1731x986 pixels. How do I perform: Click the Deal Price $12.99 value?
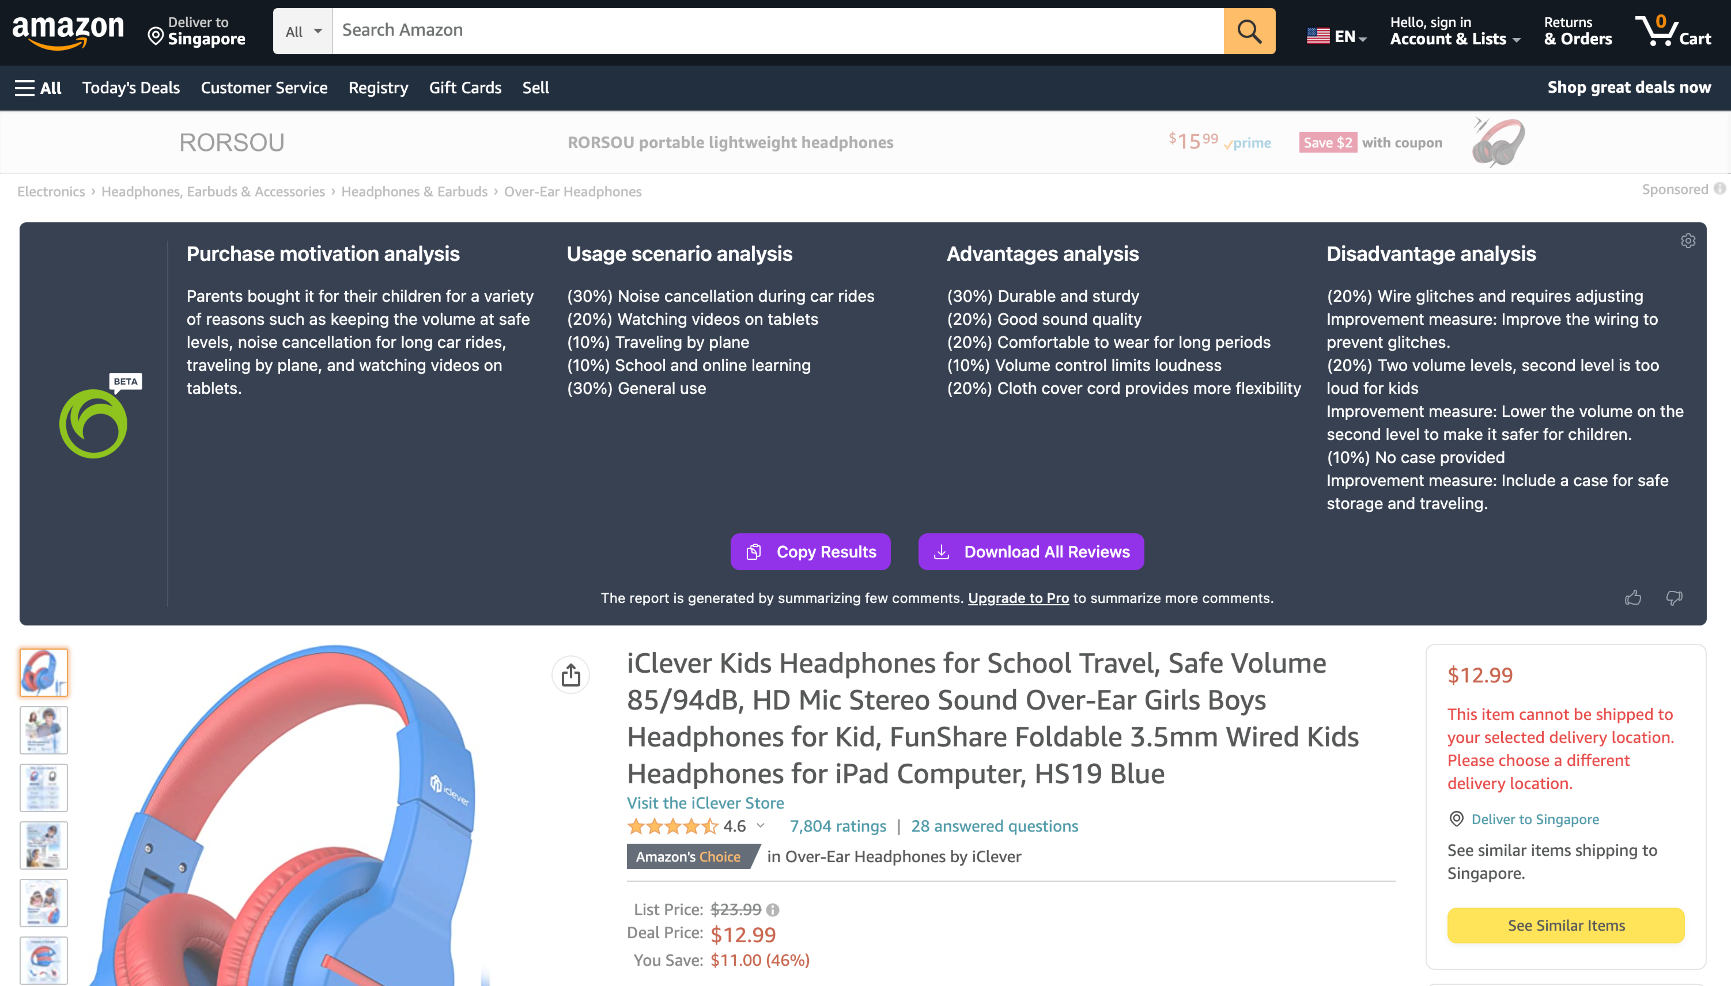click(743, 935)
